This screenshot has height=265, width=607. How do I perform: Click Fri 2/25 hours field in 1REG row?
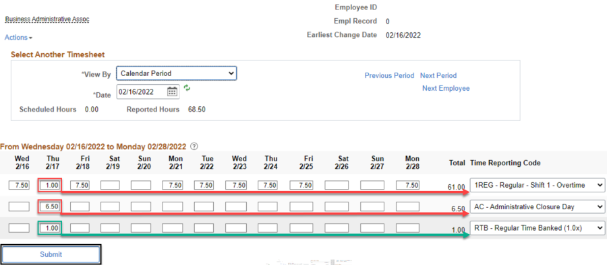tap(301, 185)
